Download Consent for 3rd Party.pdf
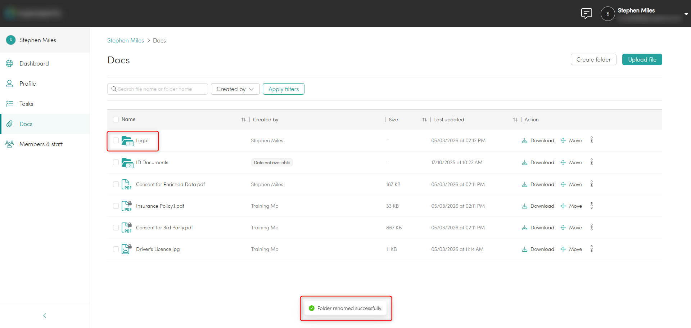Viewport: 691px width, 328px height. pyautogui.click(x=538, y=228)
